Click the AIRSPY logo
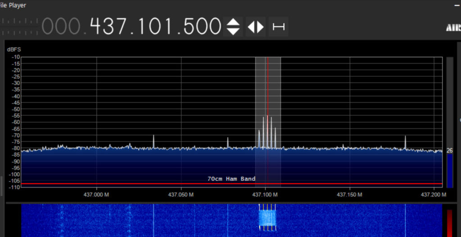Viewport: 461px width, 237px height. (x=453, y=28)
